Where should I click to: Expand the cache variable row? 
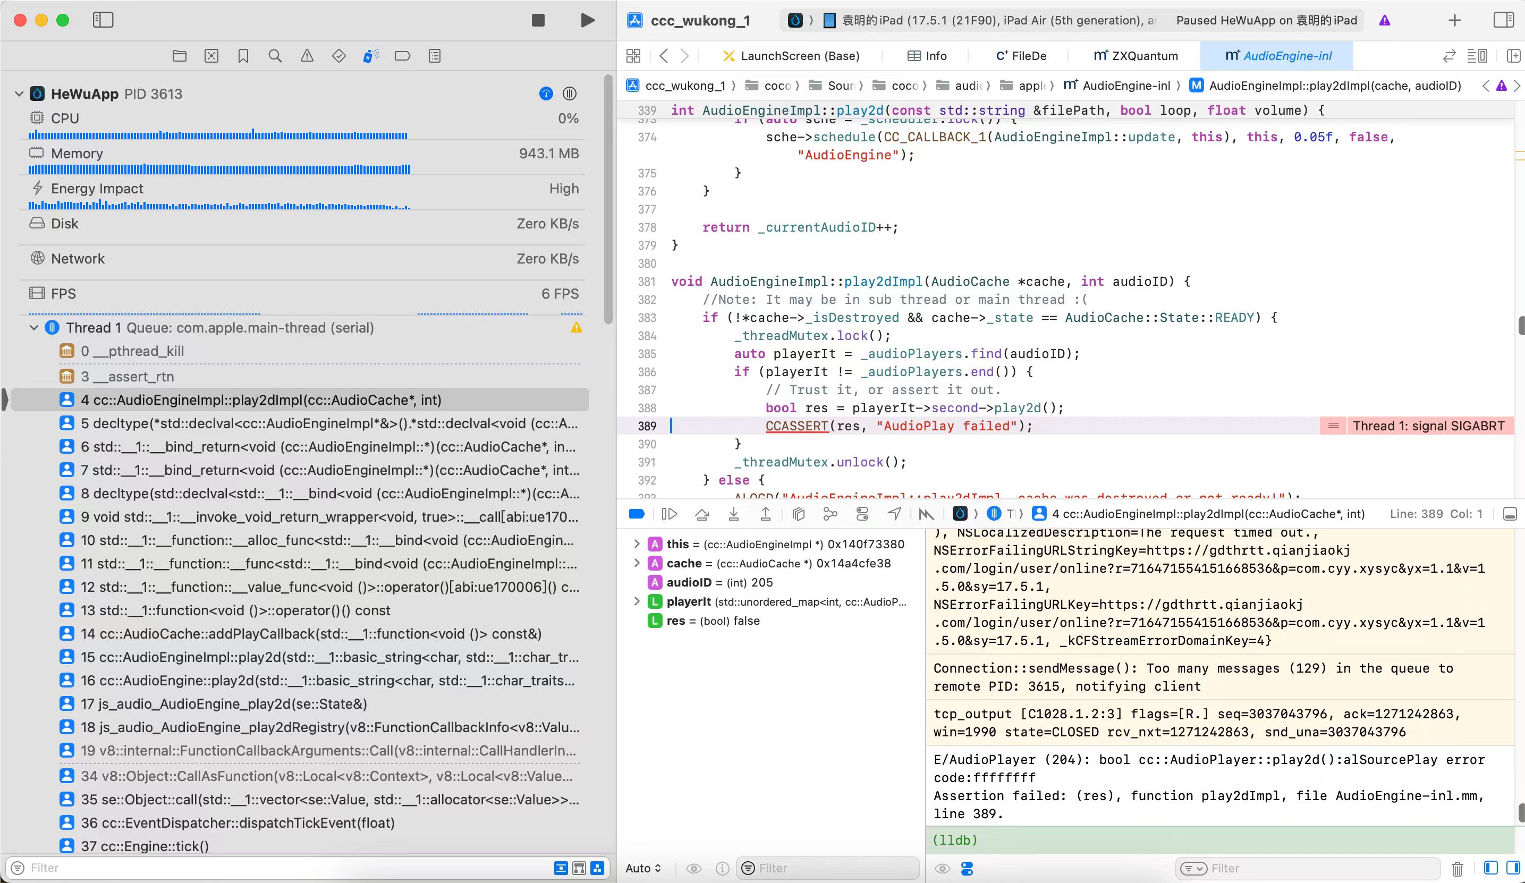pos(637,563)
